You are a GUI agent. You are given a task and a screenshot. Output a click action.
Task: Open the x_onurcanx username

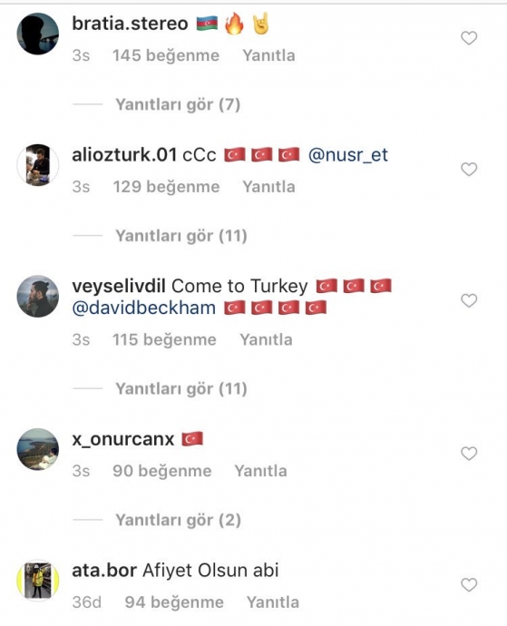pyautogui.click(x=123, y=439)
